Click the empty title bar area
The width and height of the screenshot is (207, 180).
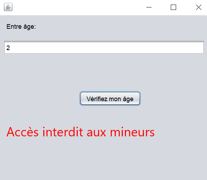[79, 7]
